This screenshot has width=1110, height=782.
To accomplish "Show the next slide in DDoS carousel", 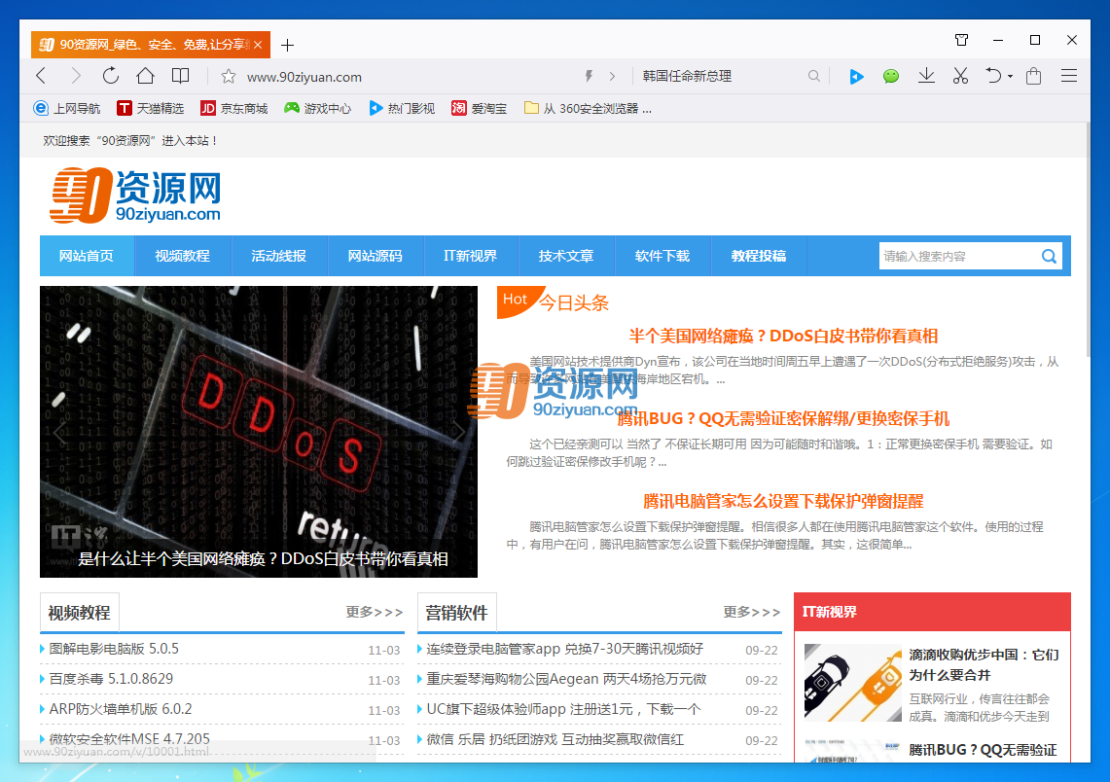I will [x=459, y=432].
